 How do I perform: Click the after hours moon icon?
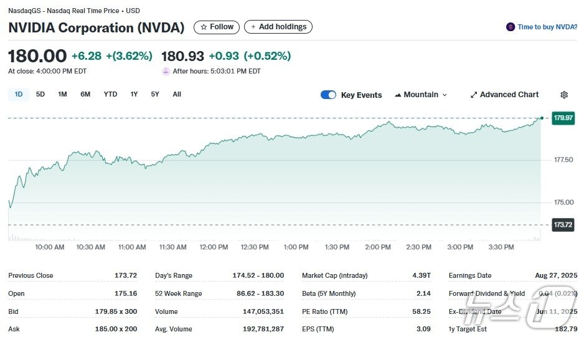(166, 71)
